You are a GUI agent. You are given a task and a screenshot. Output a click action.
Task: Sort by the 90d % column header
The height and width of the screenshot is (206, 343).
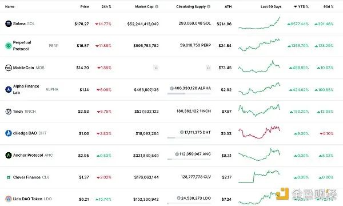pyautogui.click(x=328, y=6)
